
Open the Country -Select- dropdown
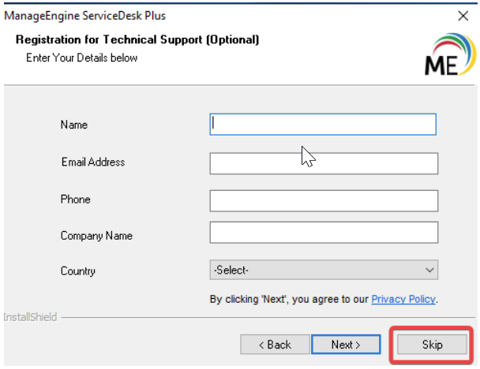[x=316, y=270]
